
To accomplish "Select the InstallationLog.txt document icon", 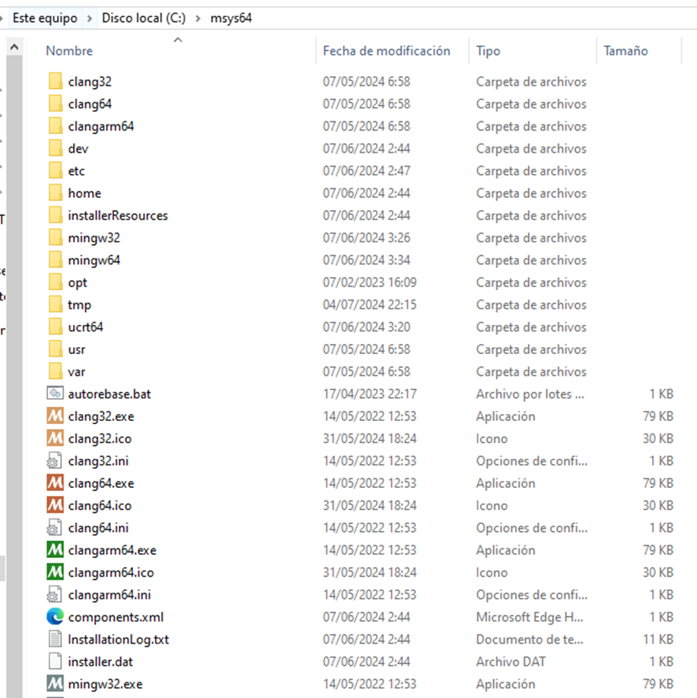I will click(55, 640).
